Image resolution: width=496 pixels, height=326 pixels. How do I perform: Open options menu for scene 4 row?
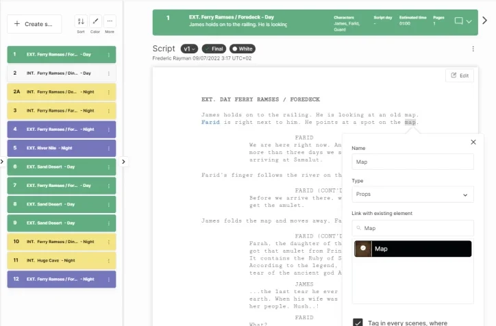tap(109, 129)
